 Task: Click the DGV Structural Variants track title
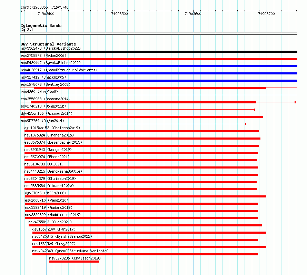[x=48, y=44]
